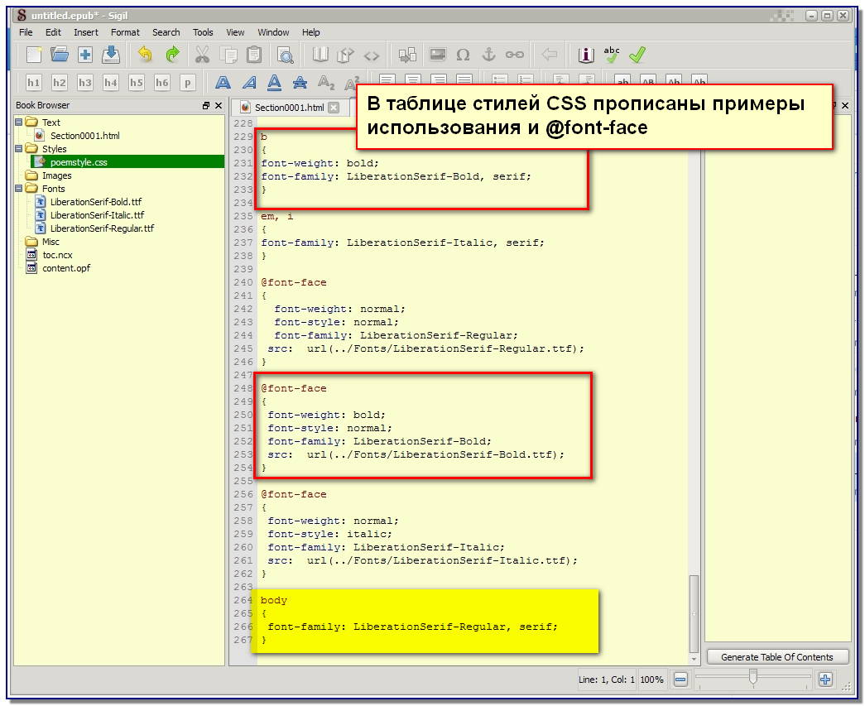Undo the last change

145,55
